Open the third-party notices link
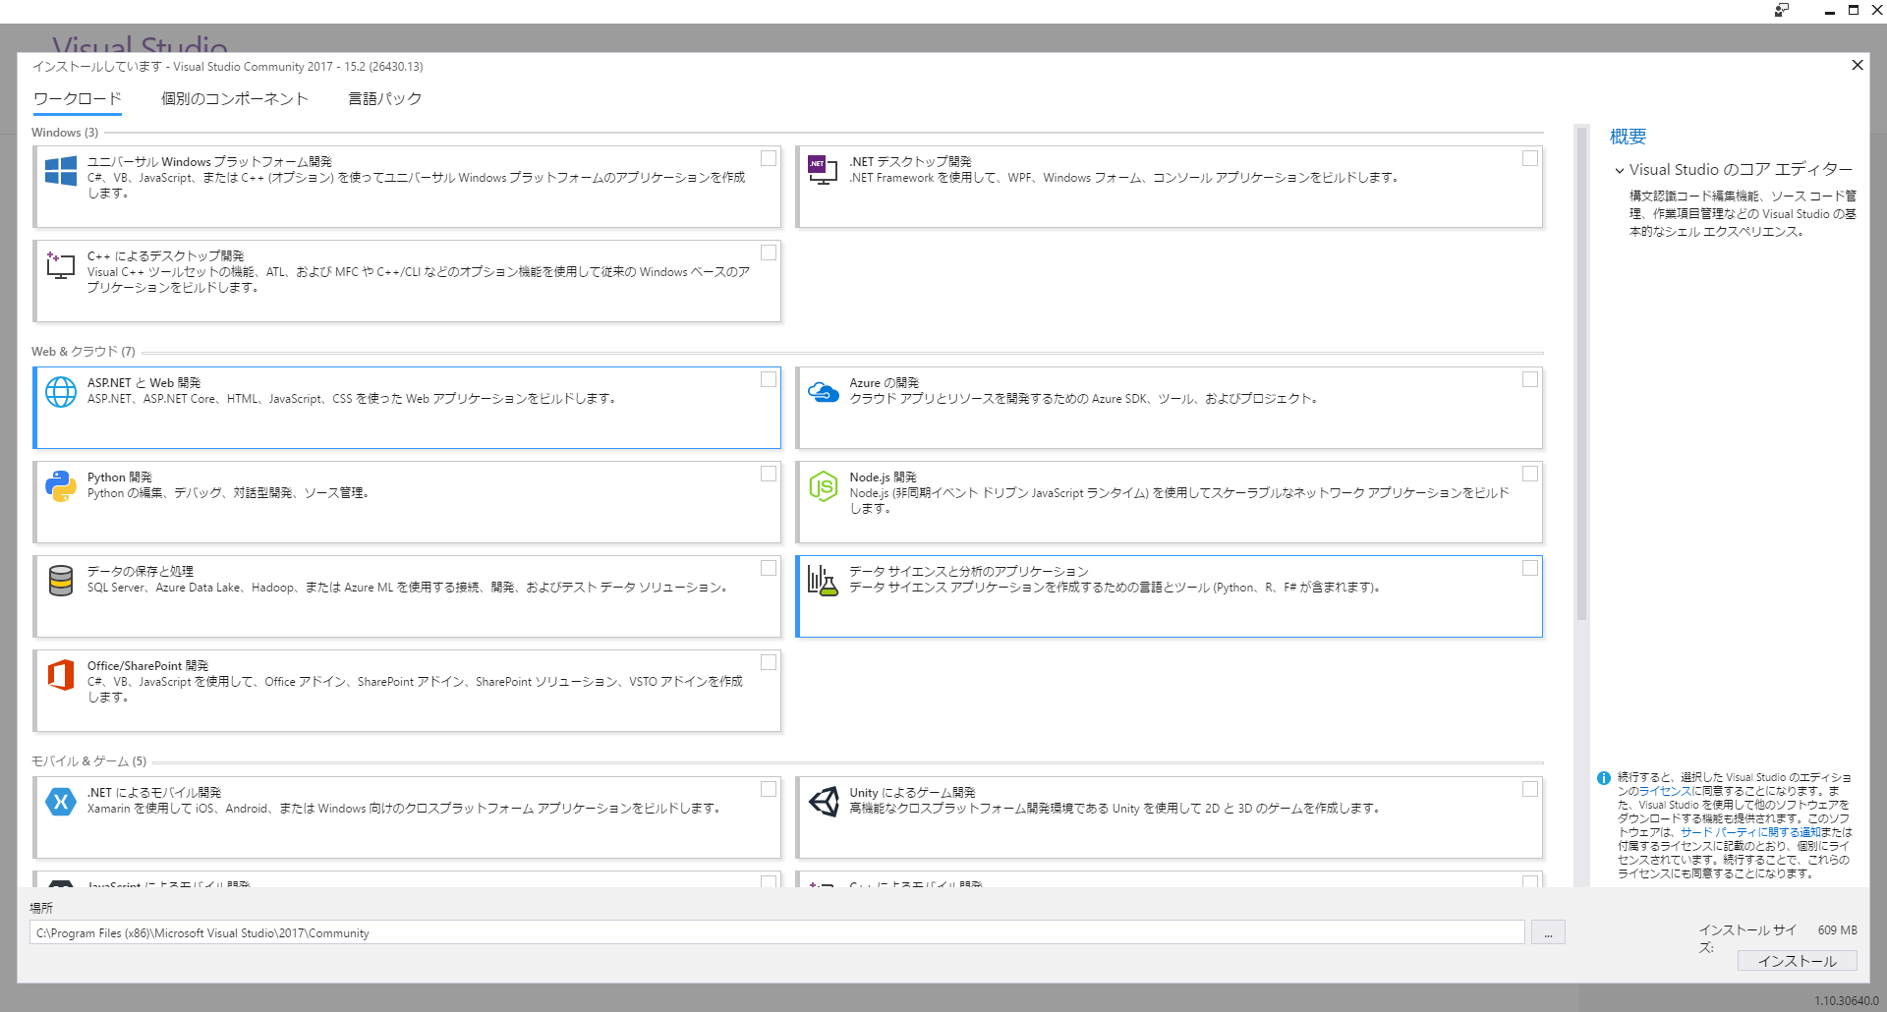The height and width of the screenshot is (1012, 1887). 1749,832
